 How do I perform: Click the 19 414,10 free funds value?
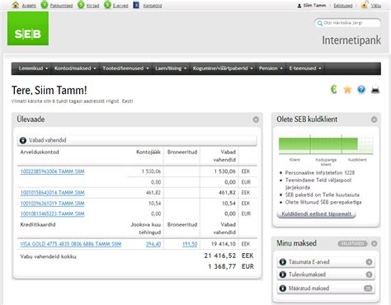224,244
